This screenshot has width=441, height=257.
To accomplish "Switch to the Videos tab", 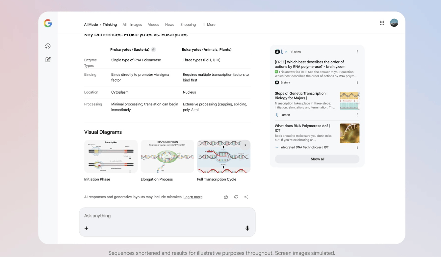I will (x=153, y=25).
